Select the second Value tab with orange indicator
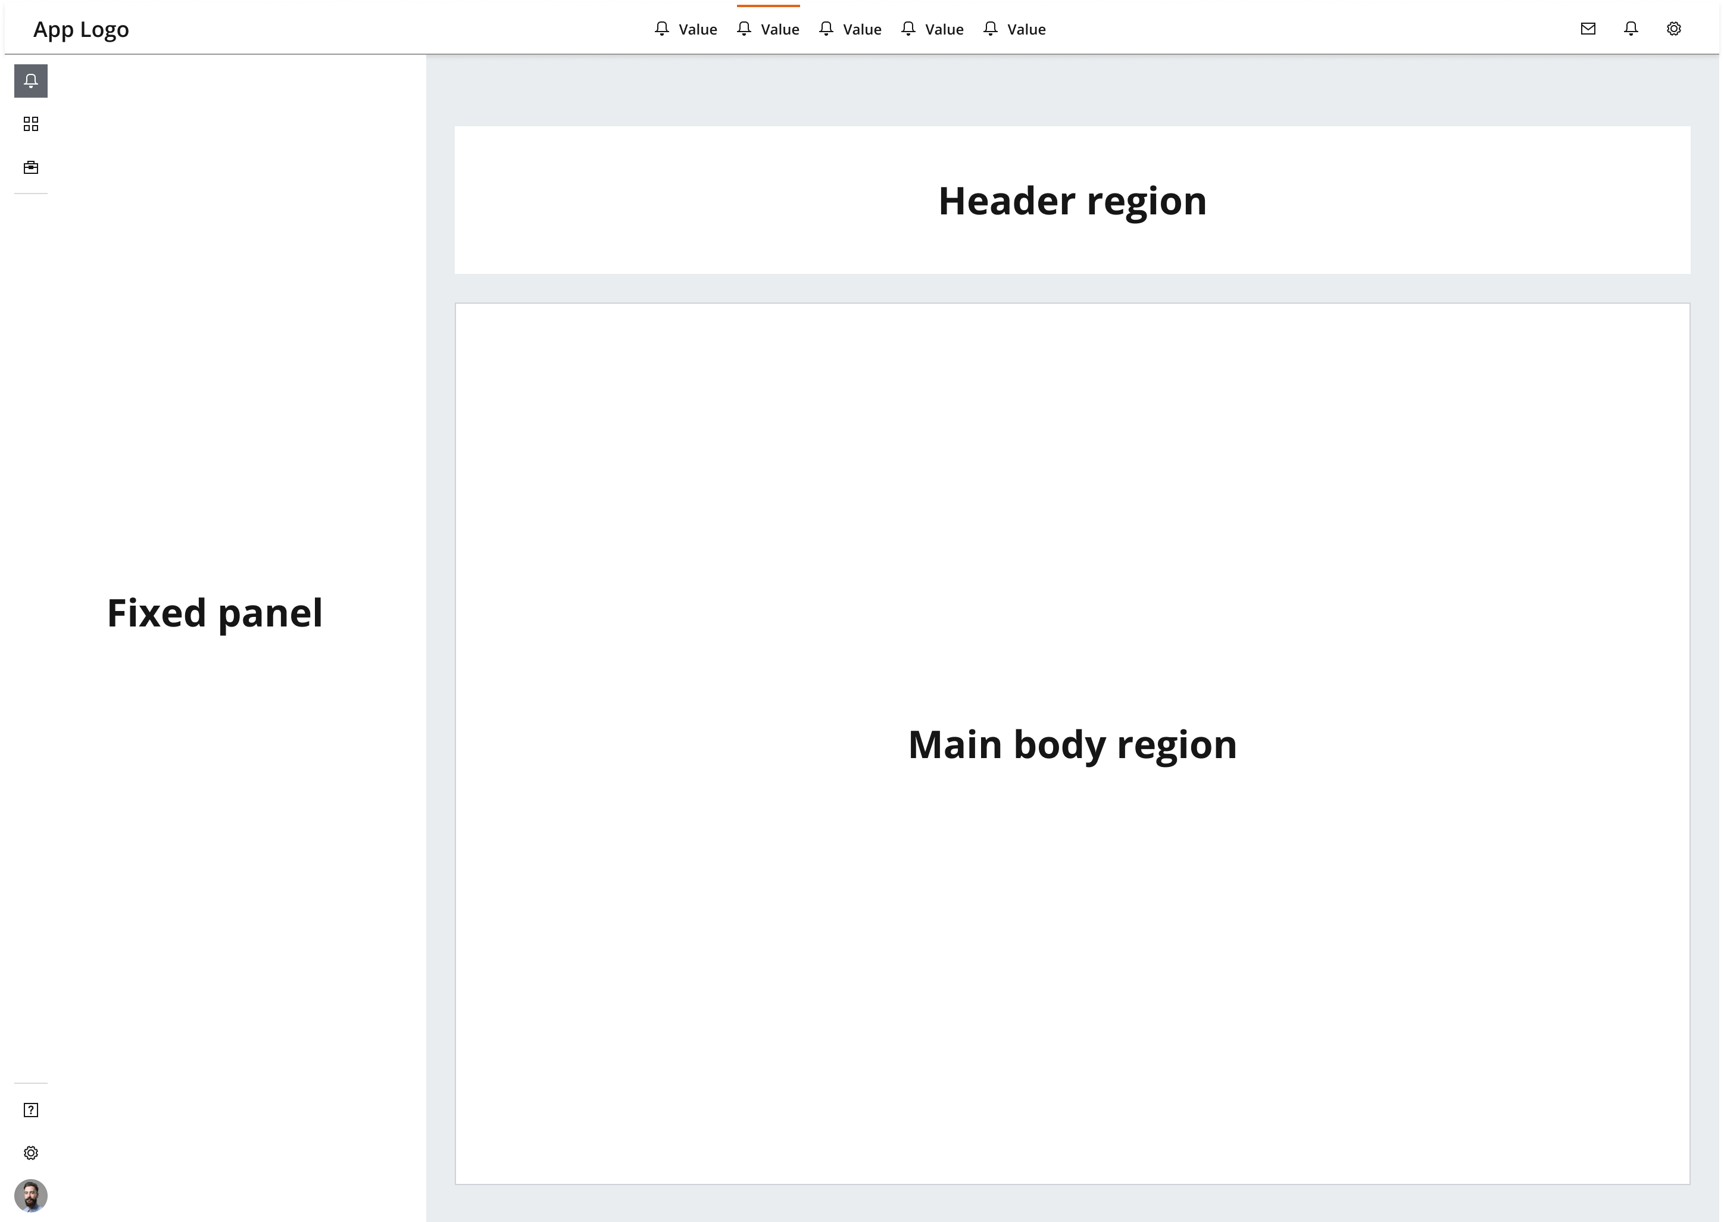Image resolution: width=1724 pixels, height=1222 pixels. click(768, 29)
